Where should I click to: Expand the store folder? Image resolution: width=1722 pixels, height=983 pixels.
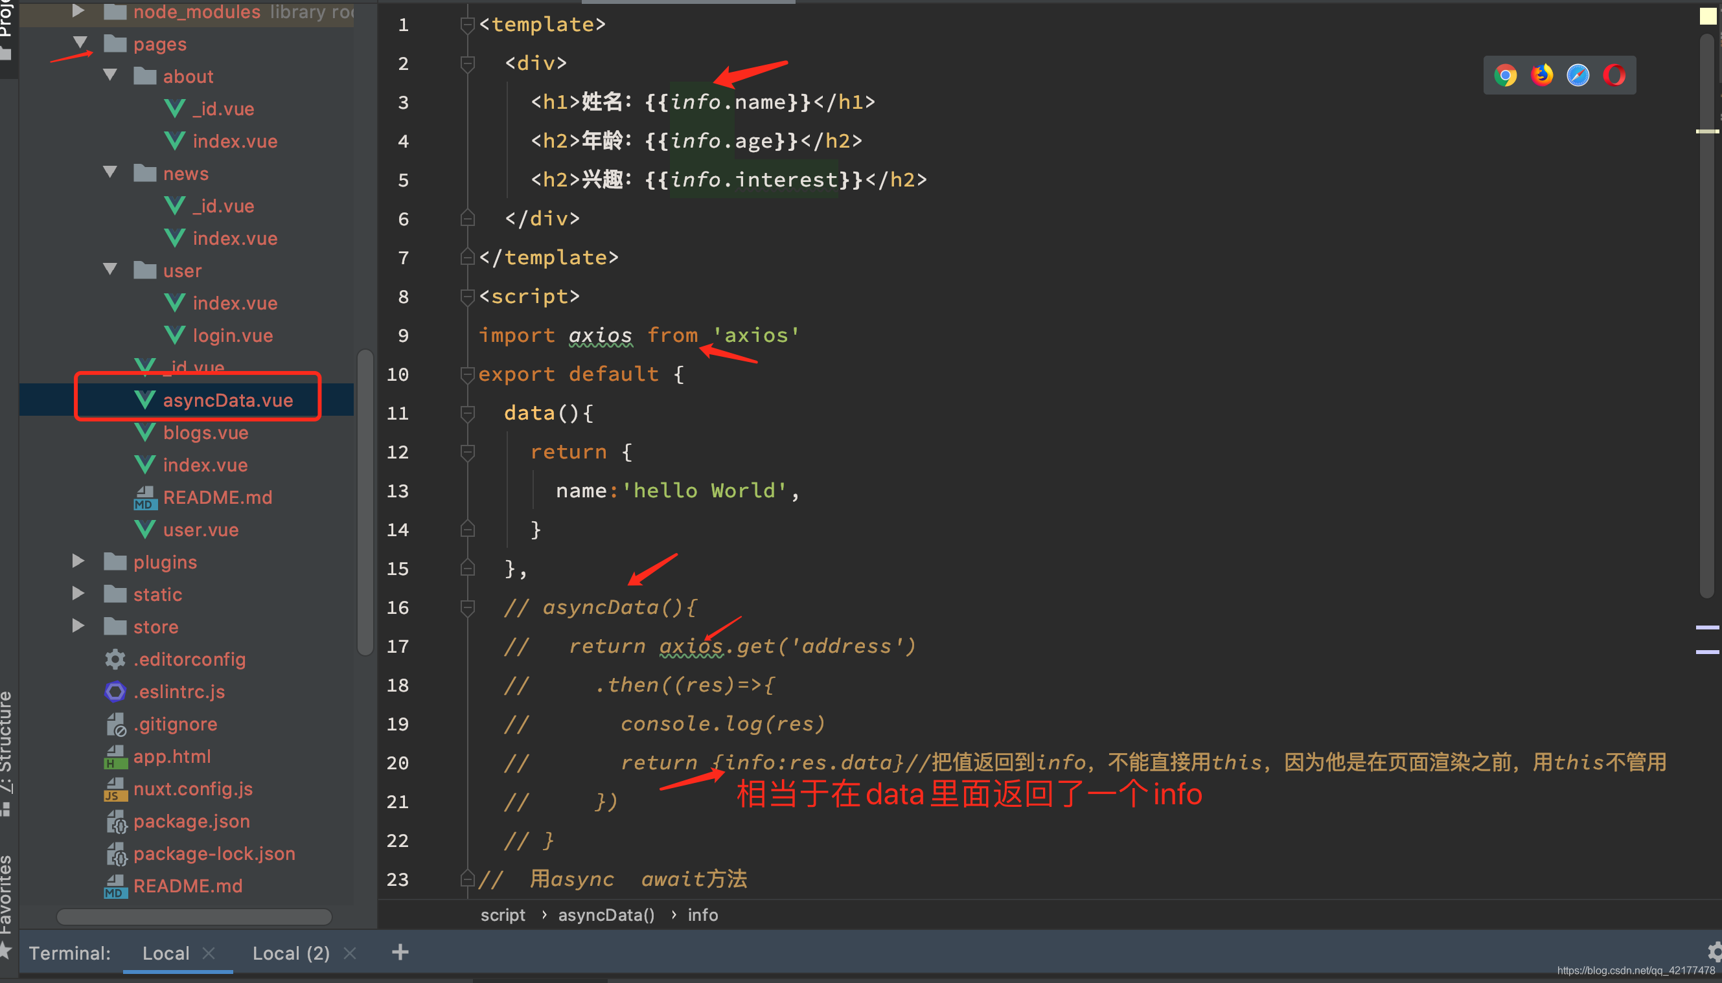coord(78,626)
